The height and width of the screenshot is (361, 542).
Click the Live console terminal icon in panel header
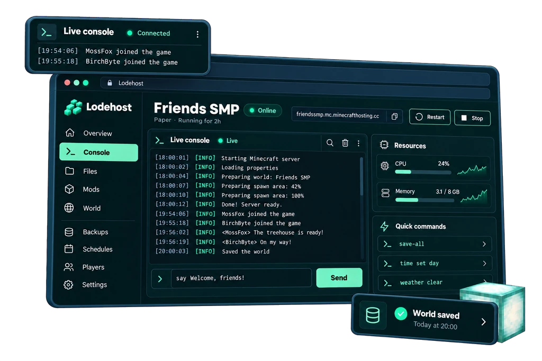[159, 140]
